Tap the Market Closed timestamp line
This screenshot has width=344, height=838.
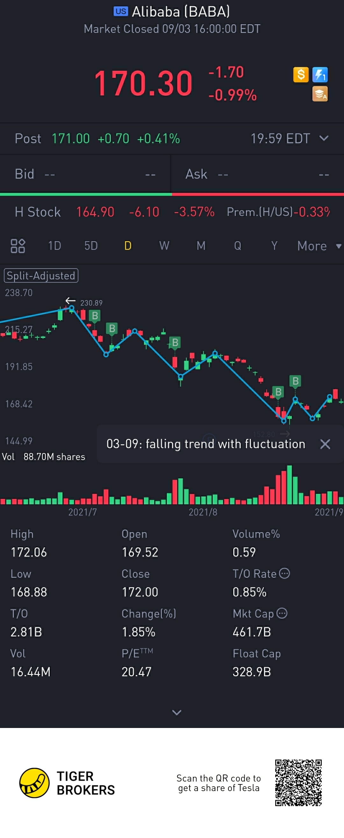click(172, 29)
